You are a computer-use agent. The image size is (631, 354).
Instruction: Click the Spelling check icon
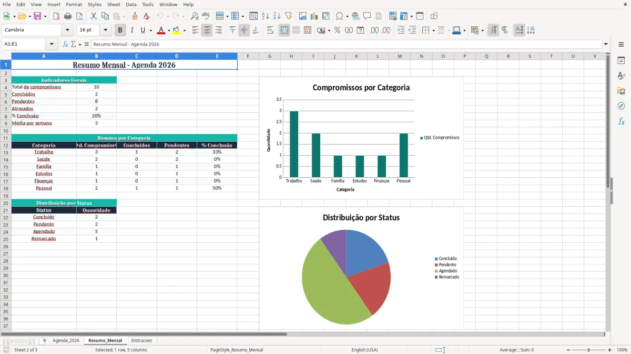tap(206, 16)
